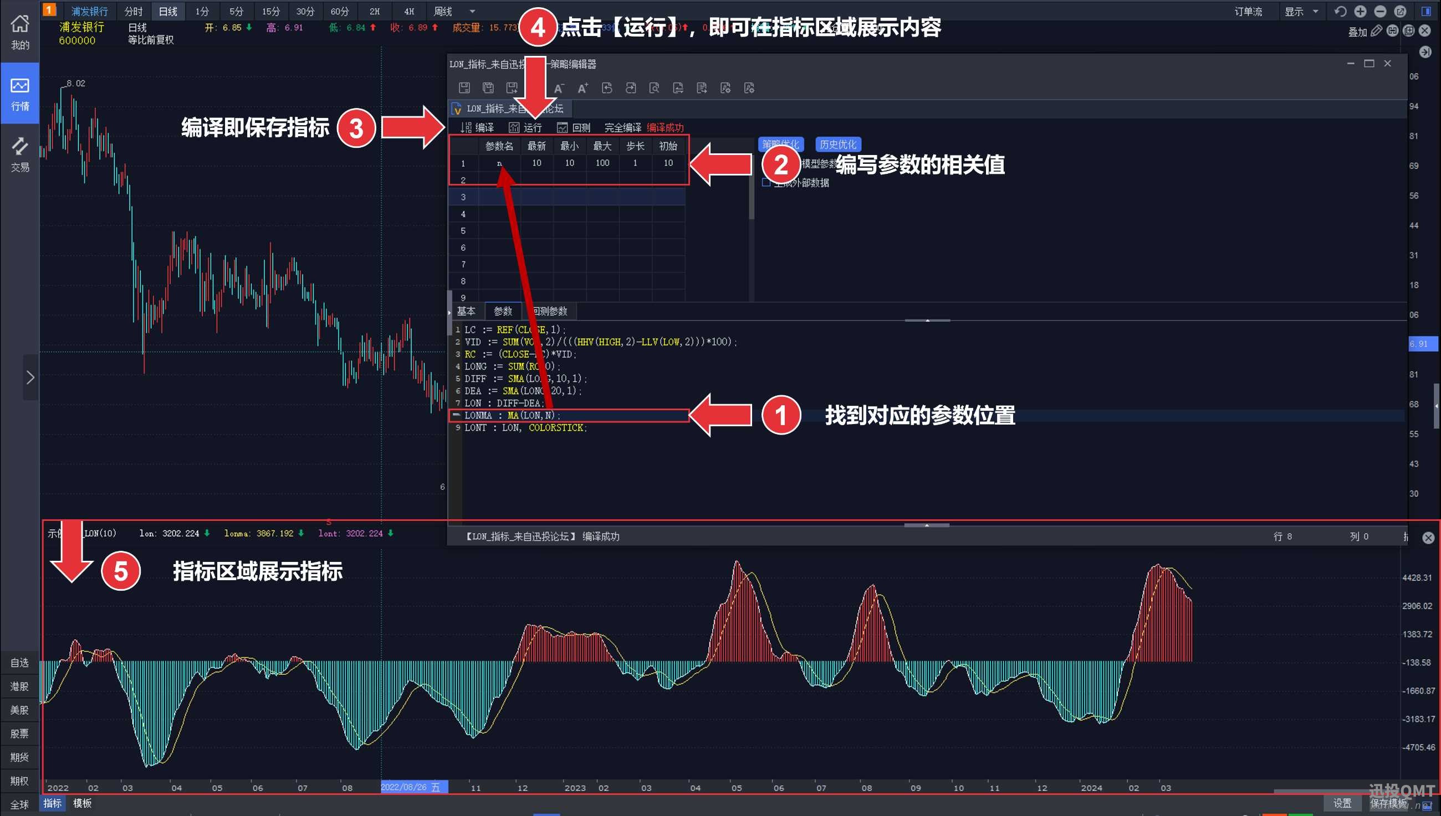Image resolution: width=1441 pixels, height=816 pixels.
Task: Click the 回测 backtest icon
Action: pyautogui.click(x=562, y=127)
